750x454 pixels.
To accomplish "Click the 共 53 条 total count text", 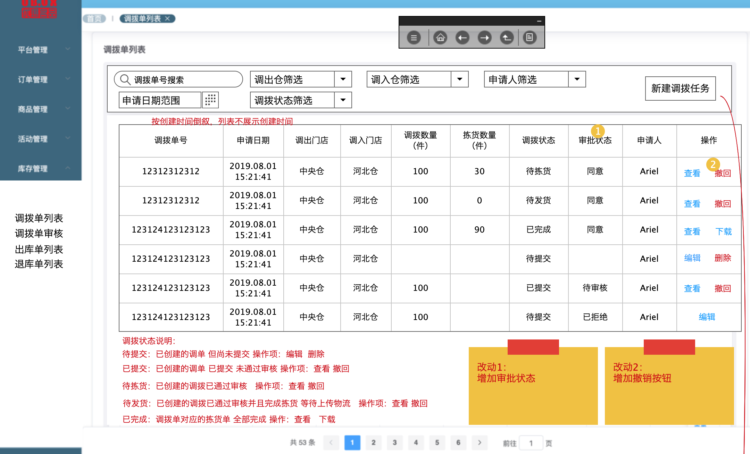I will pos(302,443).
